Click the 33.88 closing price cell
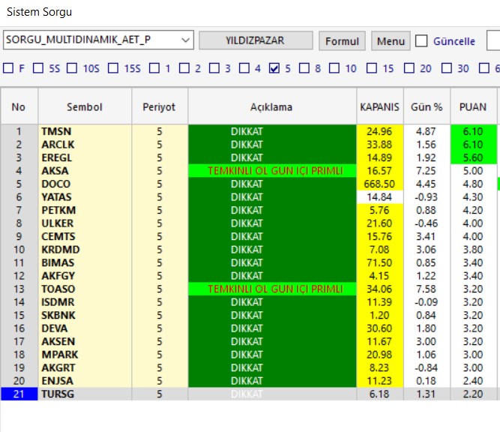The height and width of the screenshot is (432, 500). coord(379,145)
